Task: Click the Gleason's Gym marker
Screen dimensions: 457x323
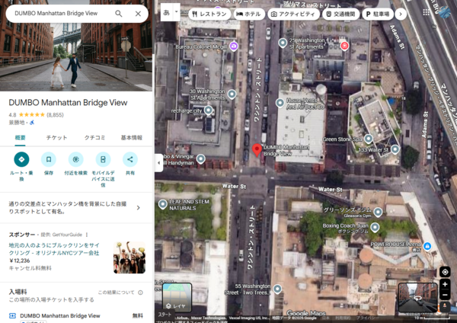Action: coord(378,213)
